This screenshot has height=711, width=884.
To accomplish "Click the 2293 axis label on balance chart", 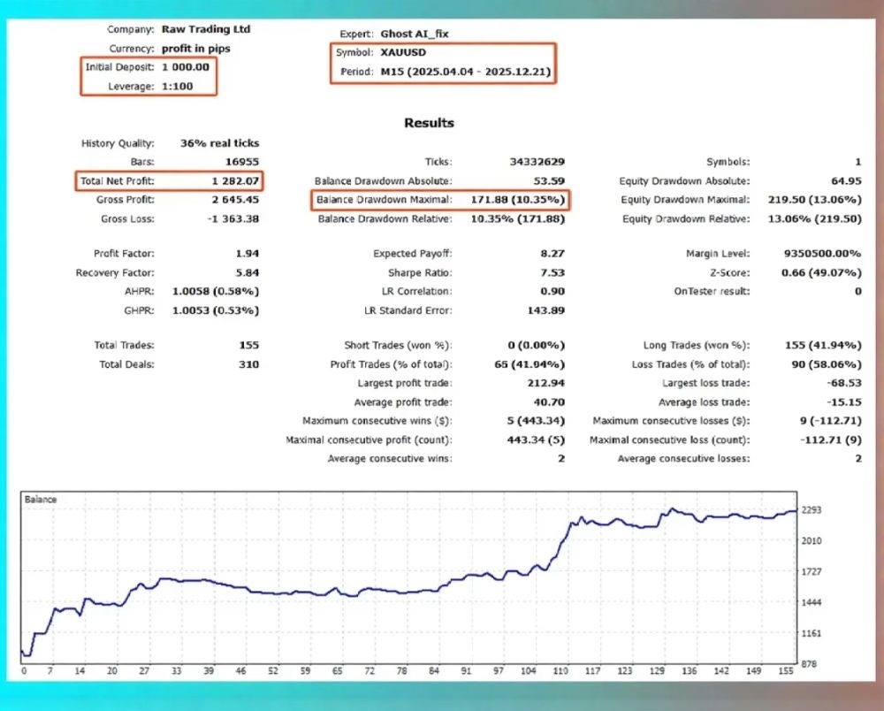I will click(812, 510).
